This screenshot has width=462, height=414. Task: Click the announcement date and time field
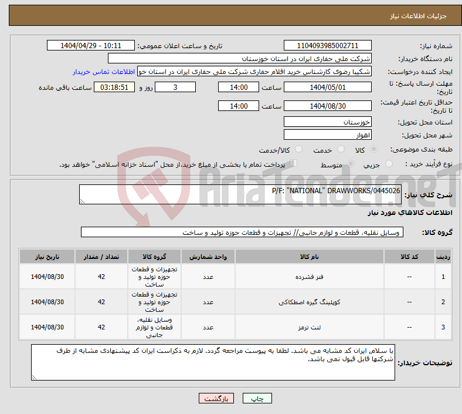[91, 45]
